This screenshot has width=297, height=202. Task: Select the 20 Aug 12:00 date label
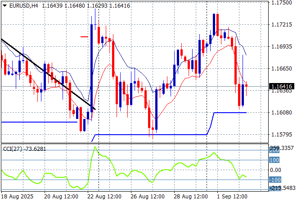pos(61,197)
